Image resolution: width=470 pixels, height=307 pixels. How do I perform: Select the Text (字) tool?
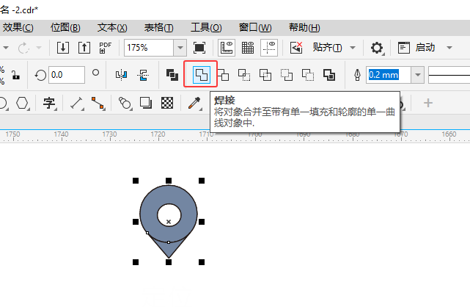pyautogui.click(x=49, y=103)
